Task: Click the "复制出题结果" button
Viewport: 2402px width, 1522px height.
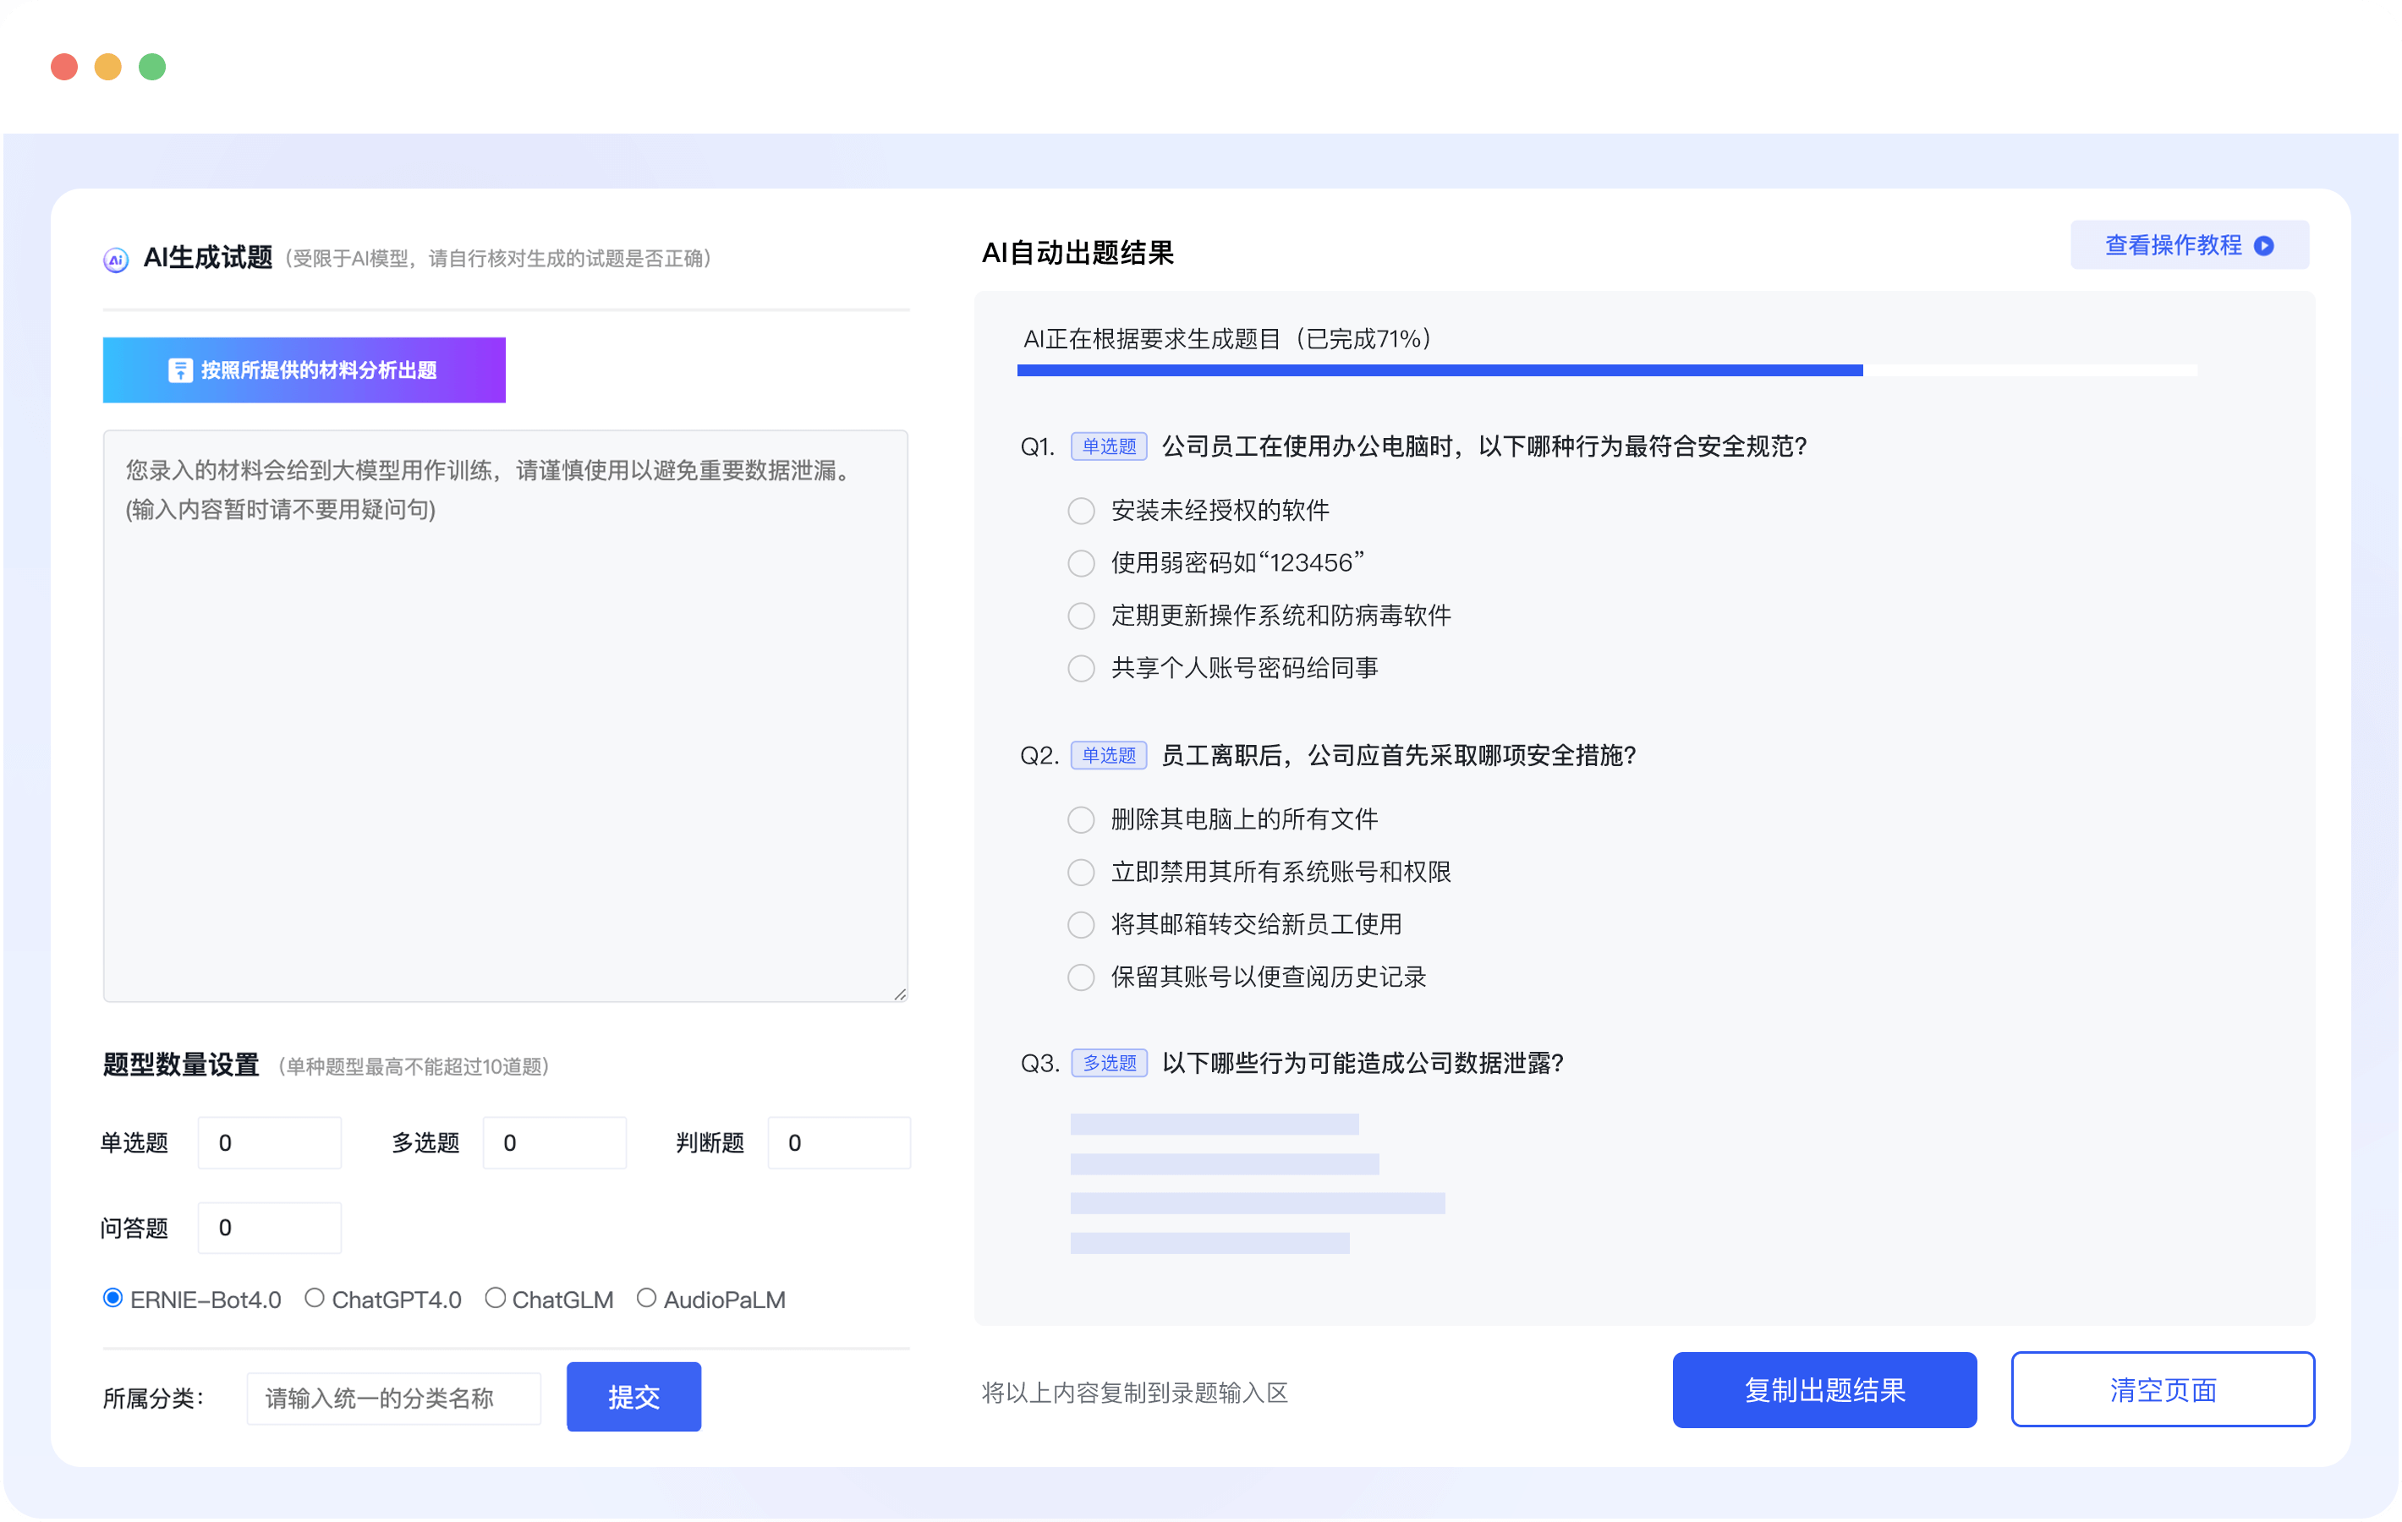Action: pyautogui.click(x=1823, y=1389)
